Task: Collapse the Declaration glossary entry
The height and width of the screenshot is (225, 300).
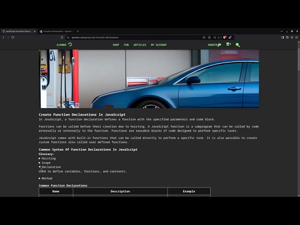Action: (50, 167)
